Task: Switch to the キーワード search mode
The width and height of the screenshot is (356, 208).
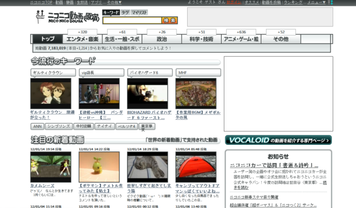Action: (x=111, y=12)
